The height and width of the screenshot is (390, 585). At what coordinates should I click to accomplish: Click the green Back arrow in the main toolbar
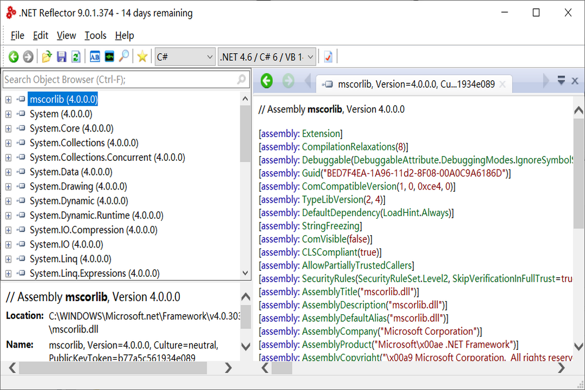(14, 57)
